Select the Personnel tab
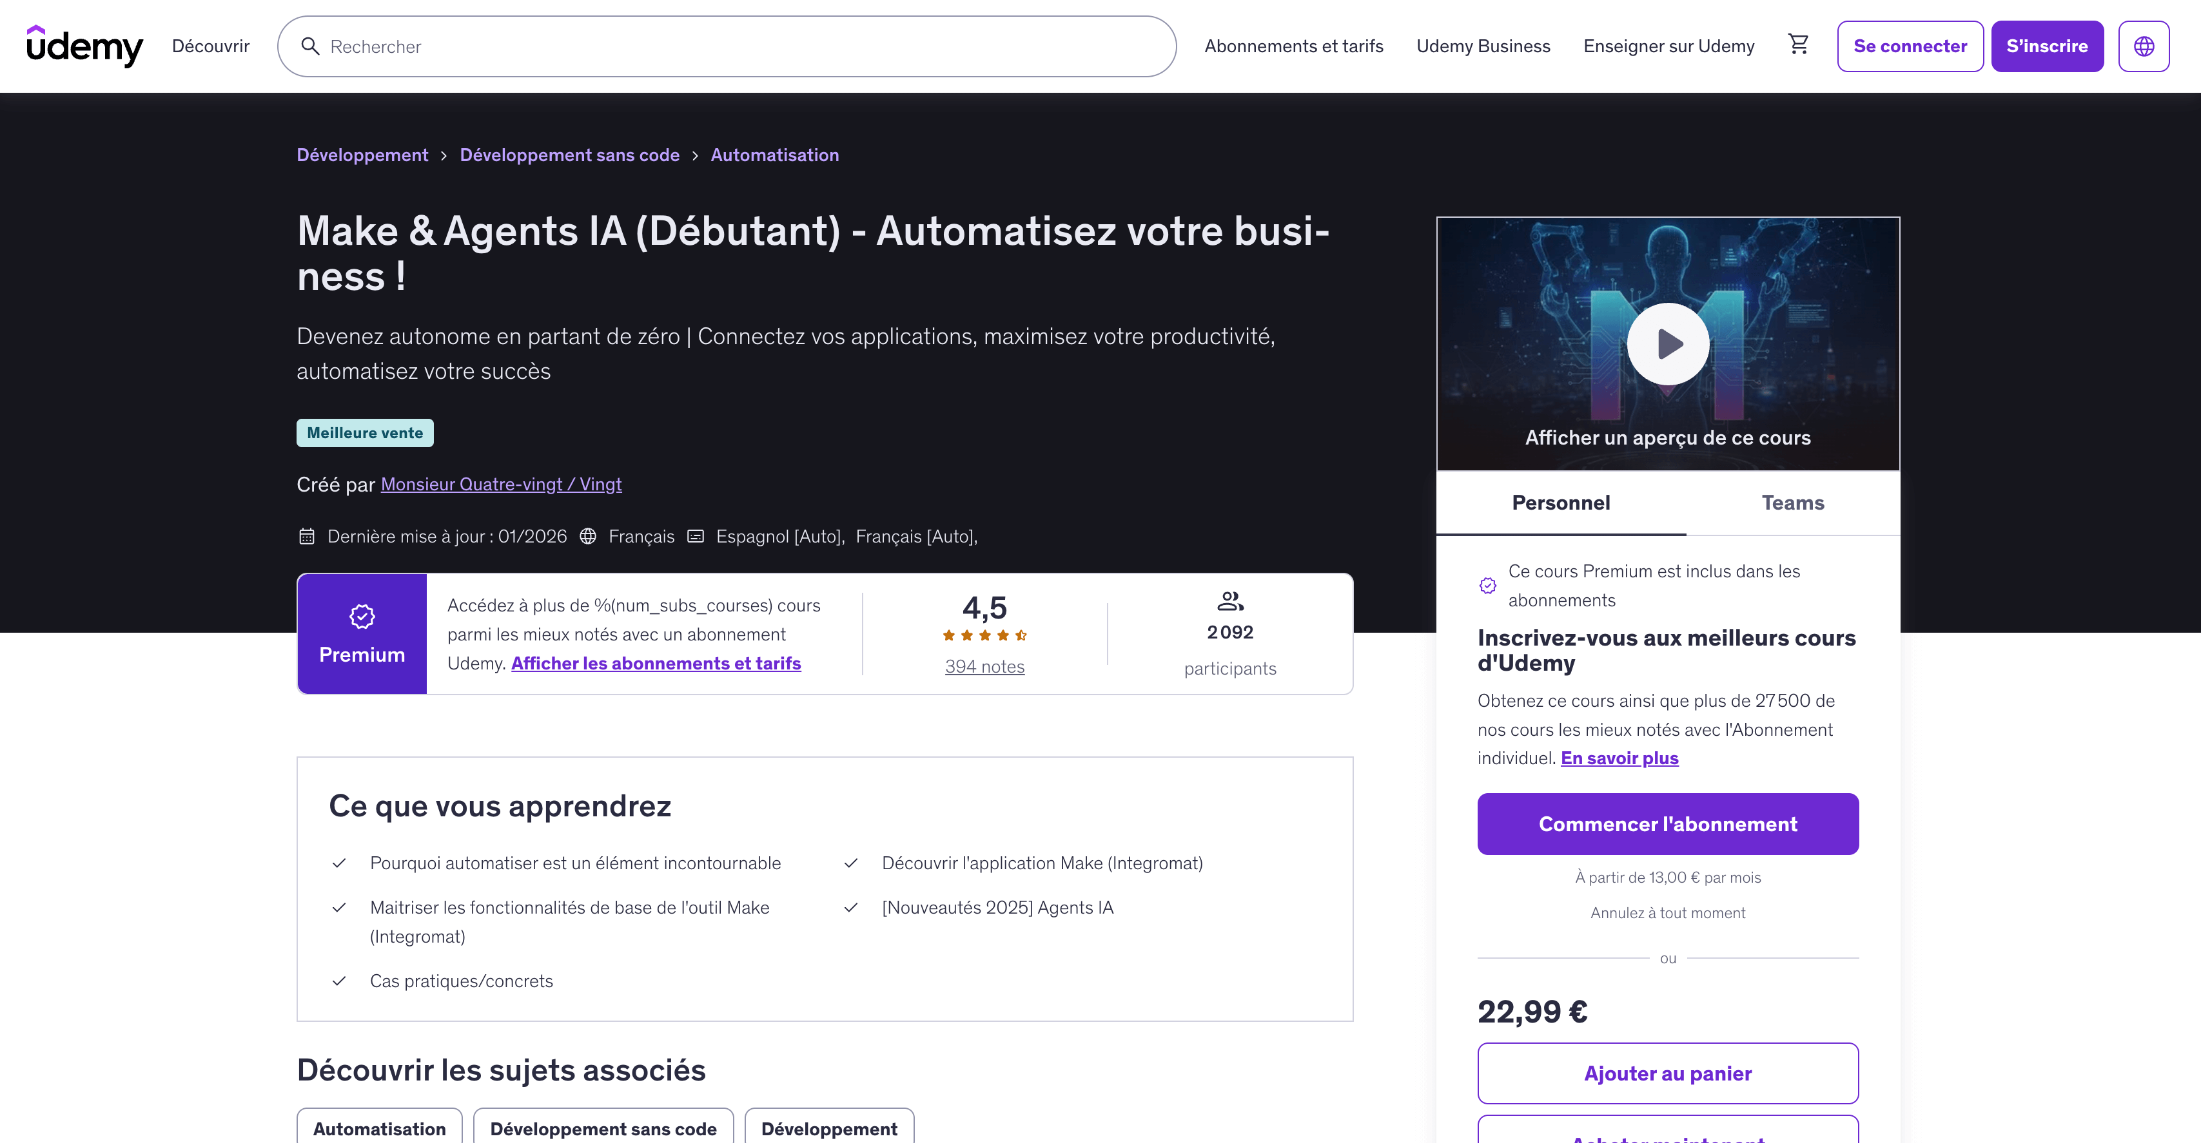The height and width of the screenshot is (1143, 2201). (x=1560, y=503)
